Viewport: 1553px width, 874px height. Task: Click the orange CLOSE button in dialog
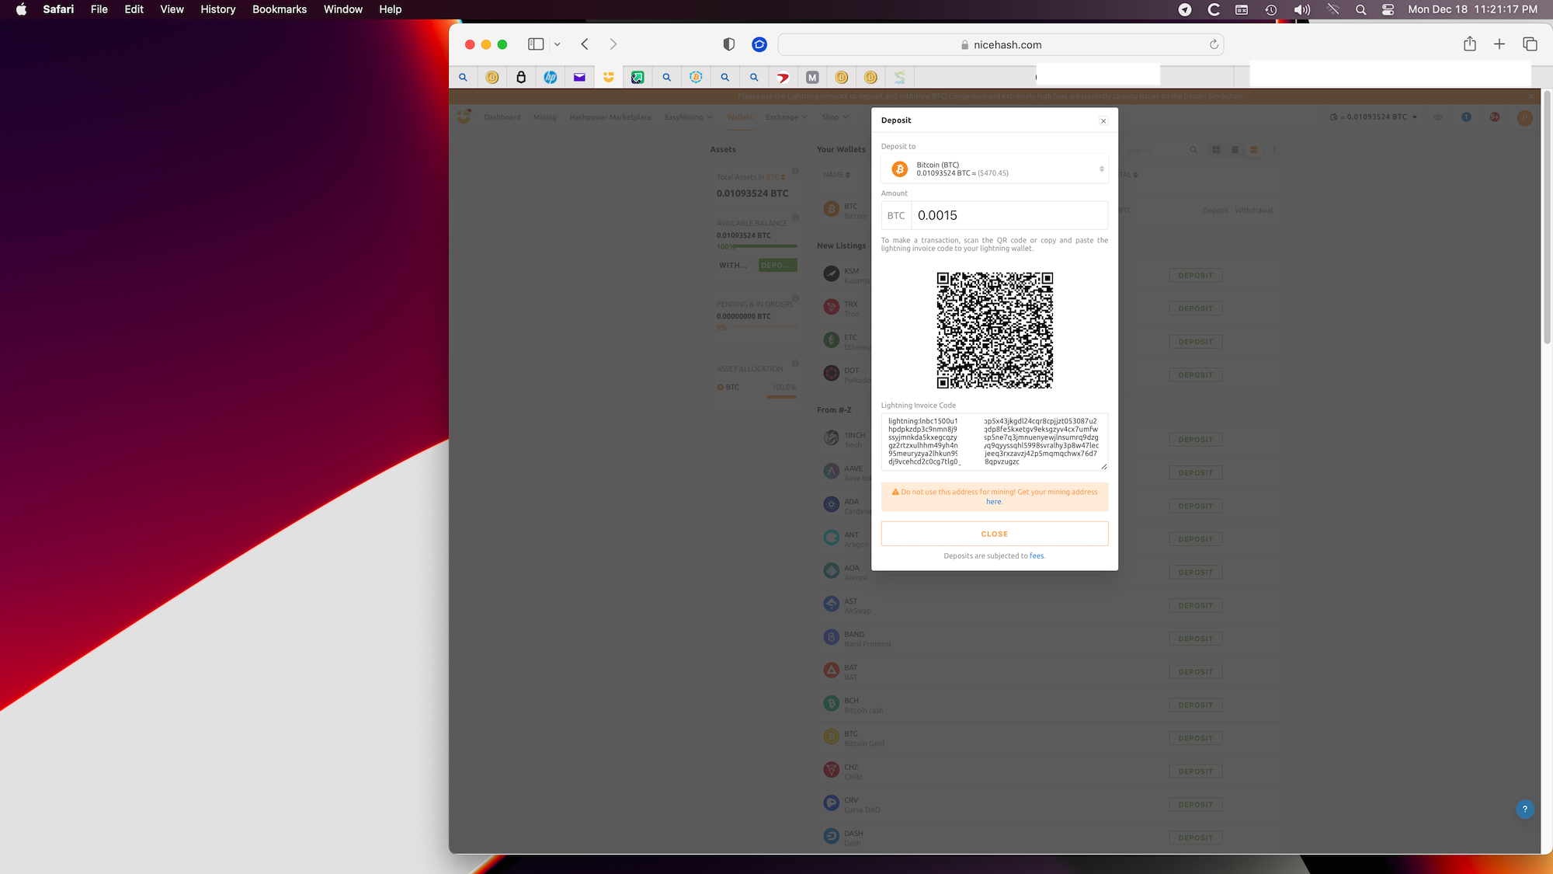click(x=994, y=534)
